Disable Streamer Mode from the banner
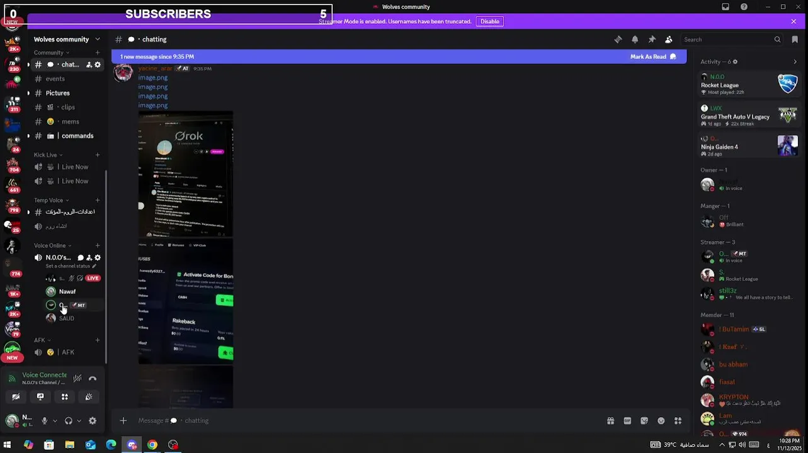808x453 pixels. (489, 21)
